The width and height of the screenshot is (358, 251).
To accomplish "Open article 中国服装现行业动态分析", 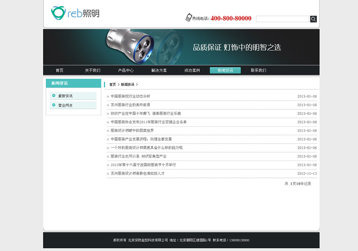I will [130, 96].
